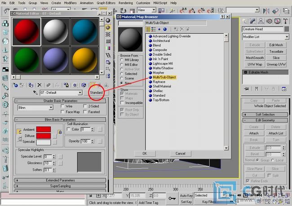Open the Display panel tab icon

[x=278, y=21]
